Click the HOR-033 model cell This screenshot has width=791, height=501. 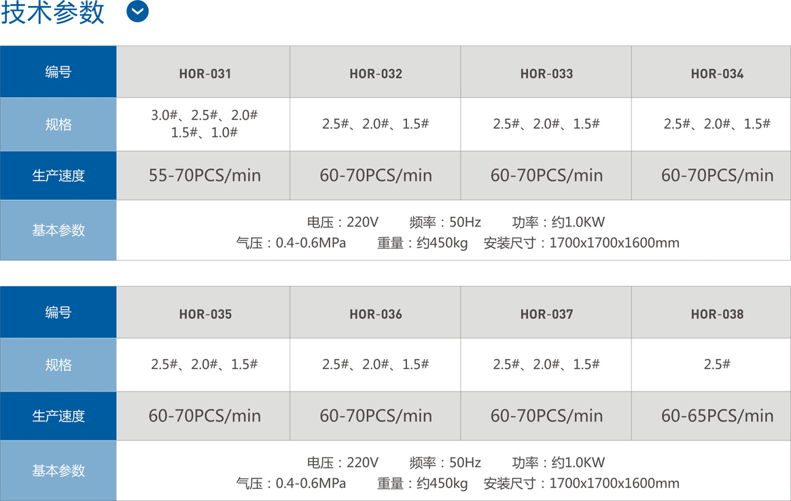tap(546, 71)
